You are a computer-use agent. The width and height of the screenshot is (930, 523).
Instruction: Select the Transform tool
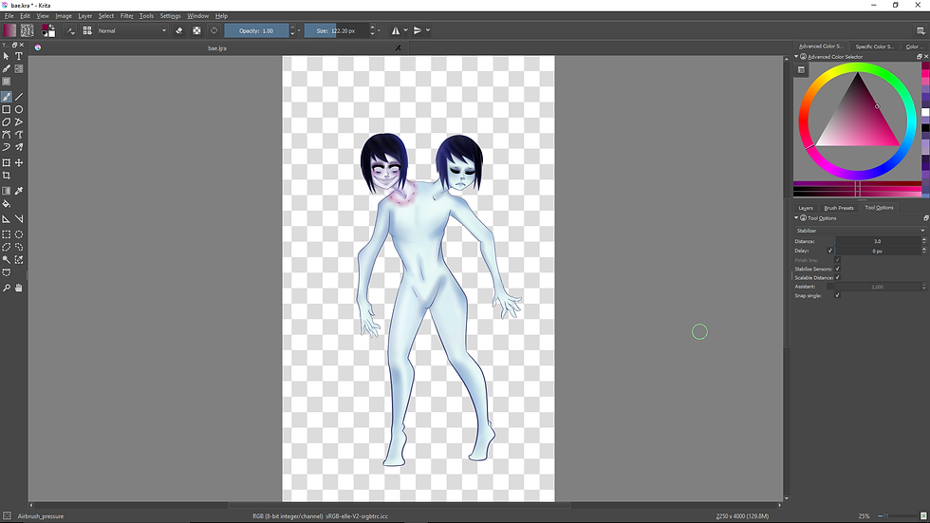[6, 162]
